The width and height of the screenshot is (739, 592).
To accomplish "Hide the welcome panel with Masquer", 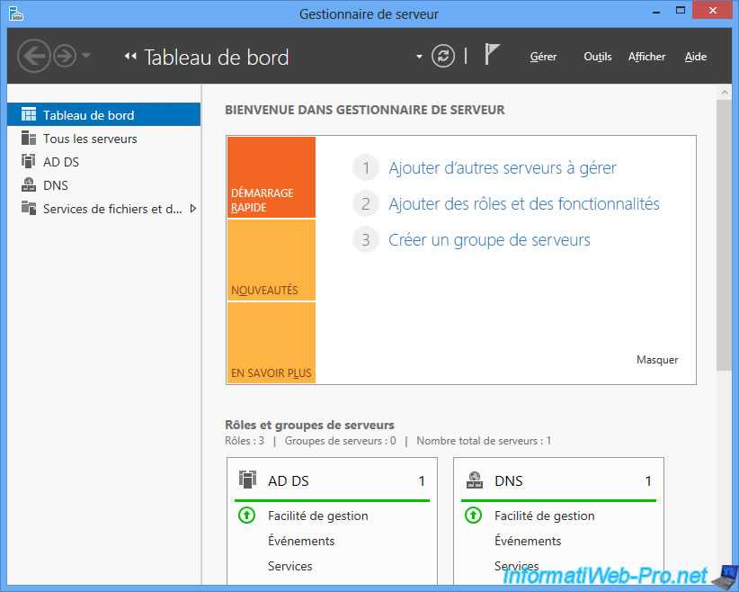I will (657, 360).
